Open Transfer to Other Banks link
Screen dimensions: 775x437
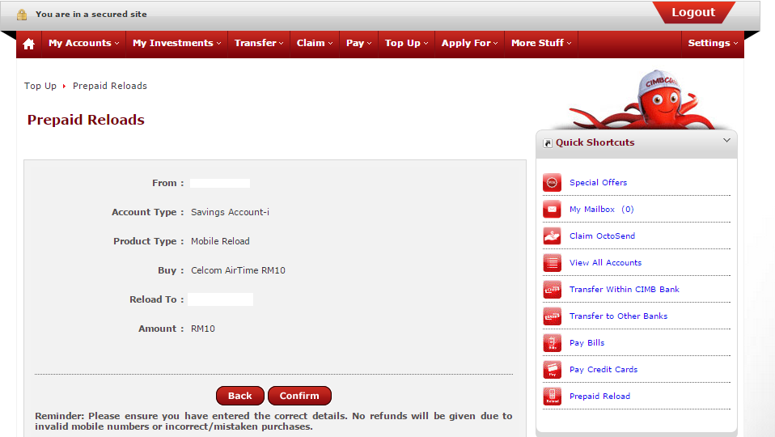click(618, 316)
